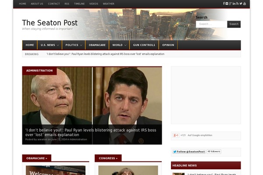The height and width of the screenshot is (175, 263).
Task: Open the About Us page
Action: pos(37,3)
